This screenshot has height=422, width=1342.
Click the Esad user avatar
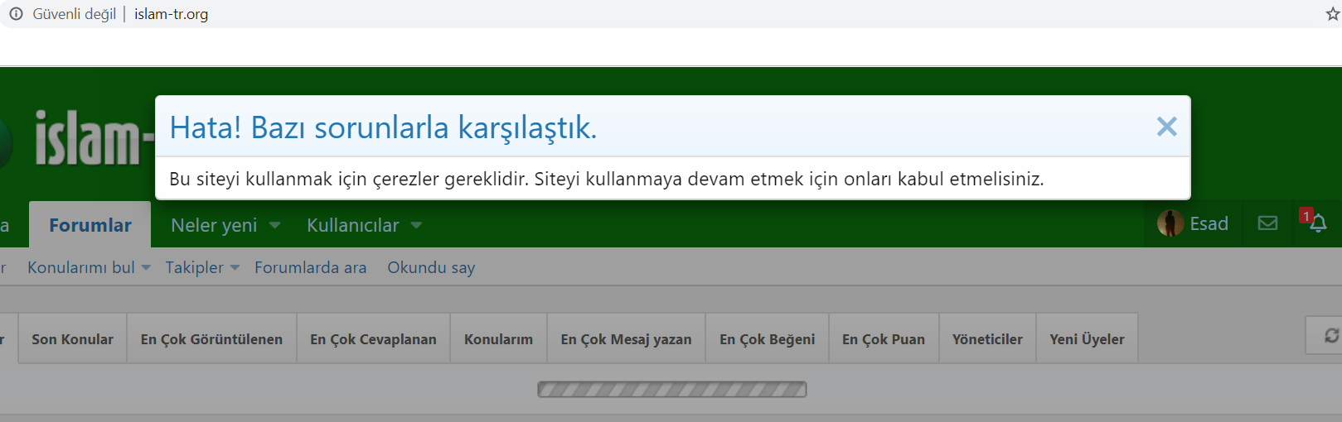pyautogui.click(x=1170, y=223)
